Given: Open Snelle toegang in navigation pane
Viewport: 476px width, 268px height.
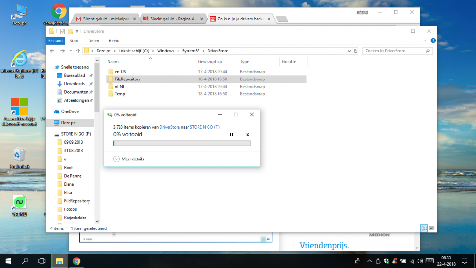Looking at the screenshot, I should coord(75,67).
